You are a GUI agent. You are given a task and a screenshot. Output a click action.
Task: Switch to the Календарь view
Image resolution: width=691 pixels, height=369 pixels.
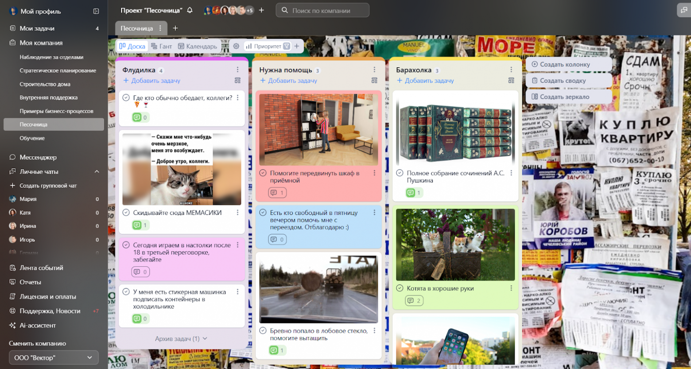click(x=197, y=46)
